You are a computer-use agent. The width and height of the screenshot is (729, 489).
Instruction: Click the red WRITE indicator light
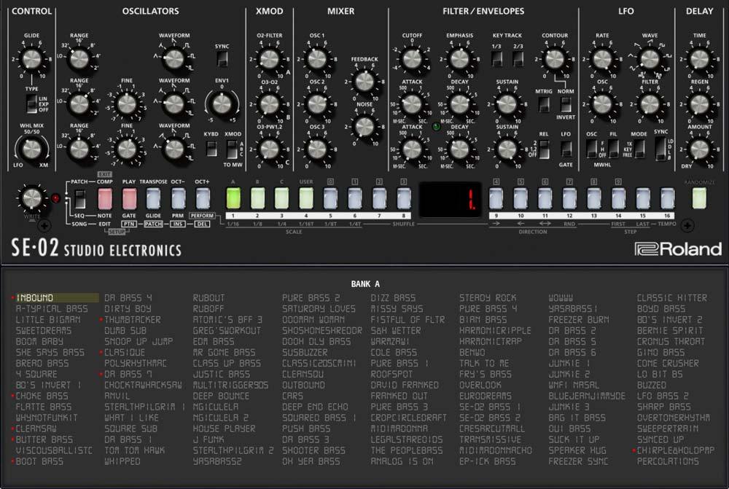[55, 198]
